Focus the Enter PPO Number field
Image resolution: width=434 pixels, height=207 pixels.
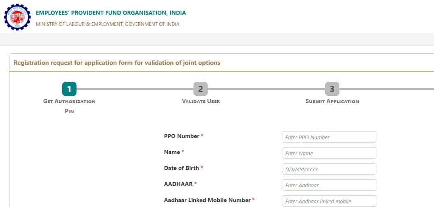(x=330, y=137)
